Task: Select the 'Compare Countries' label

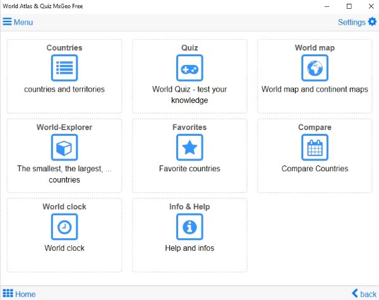Action: [x=315, y=169]
